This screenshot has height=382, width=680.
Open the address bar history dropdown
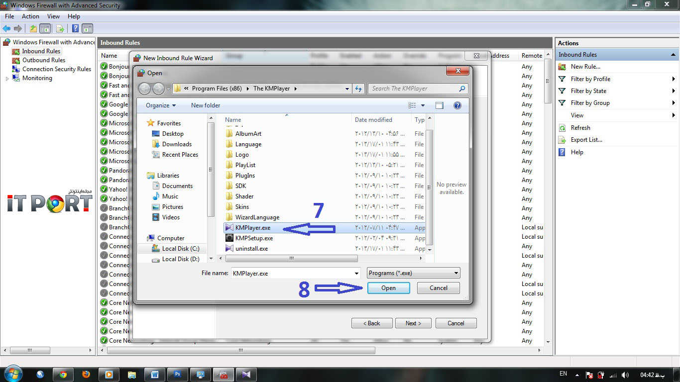click(347, 89)
